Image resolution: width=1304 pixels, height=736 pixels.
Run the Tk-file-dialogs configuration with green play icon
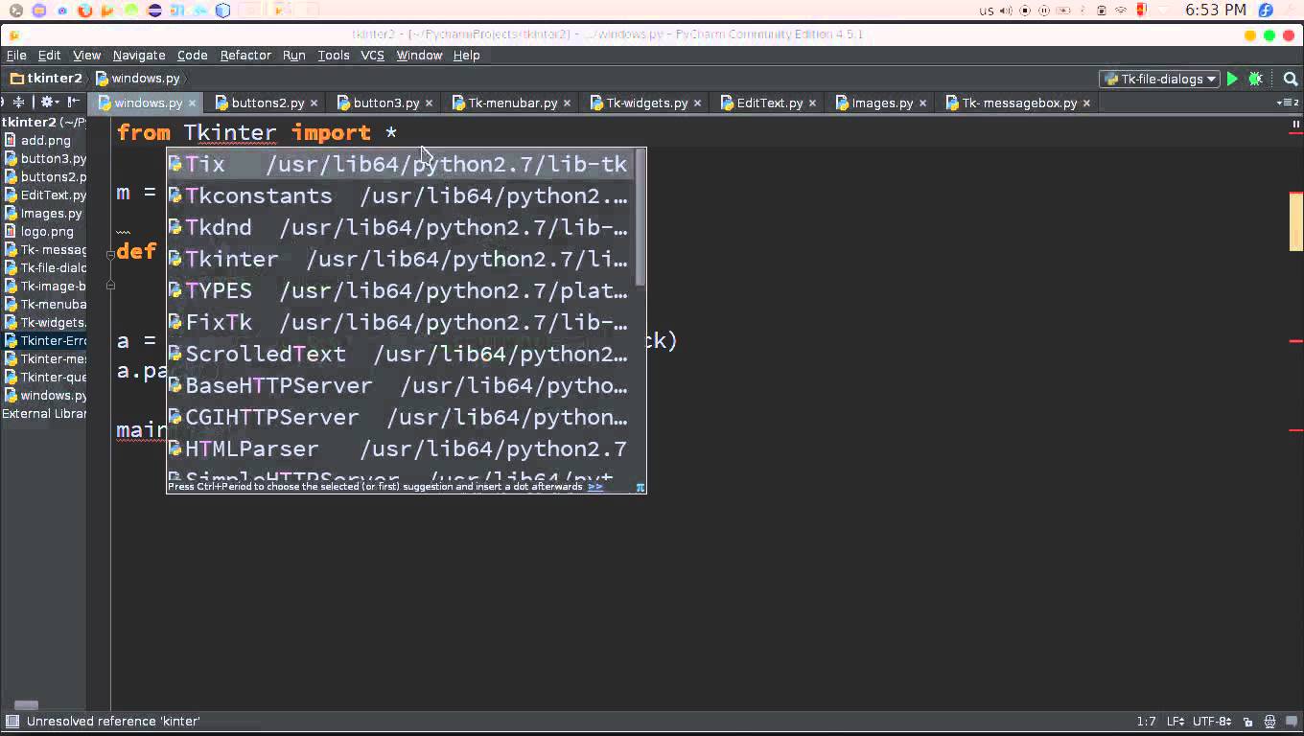click(1231, 79)
